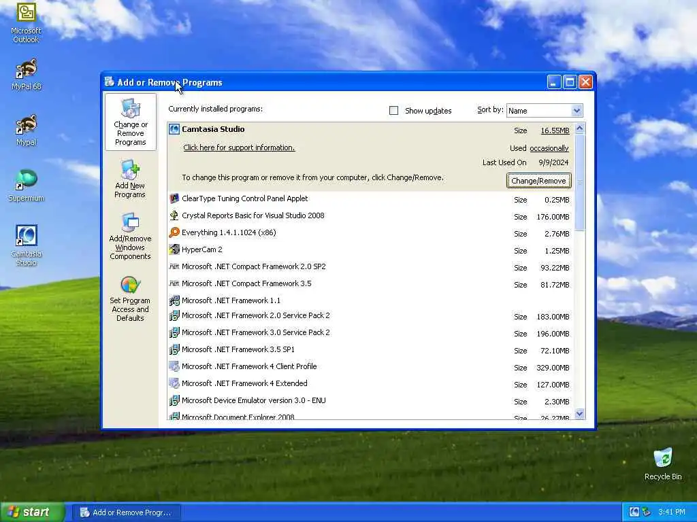
Task: Click the scroll up arrow of program list
Action: click(x=579, y=128)
